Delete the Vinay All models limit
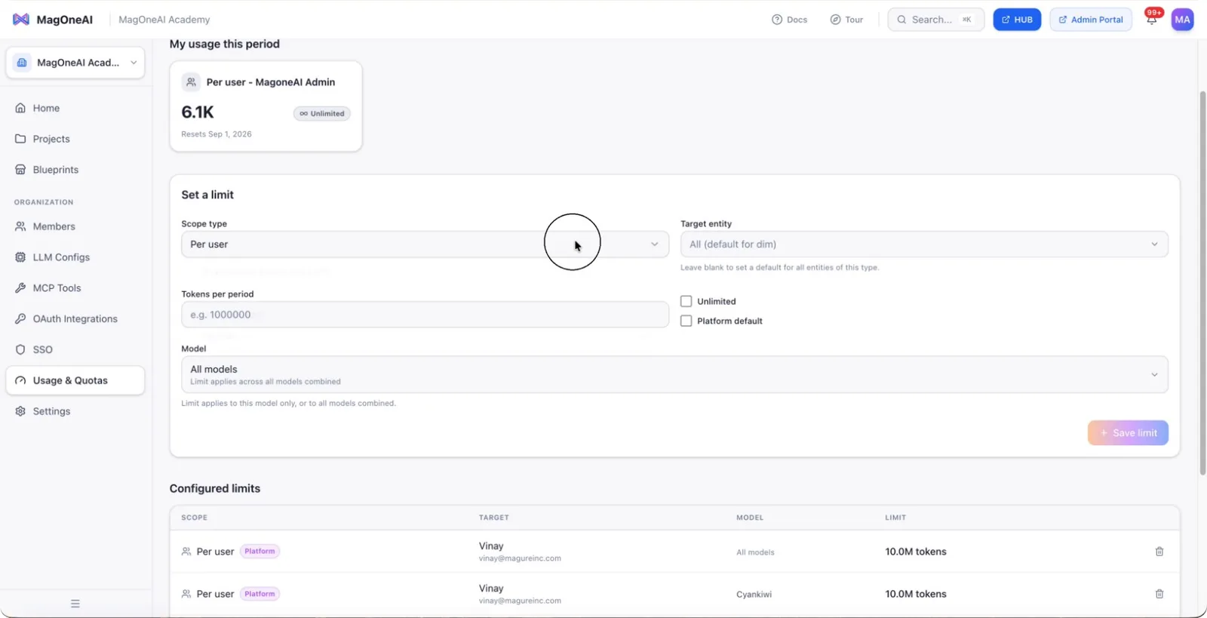Viewport: 1207px width, 618px height. pyautogui.click(x=1159, y=552)
